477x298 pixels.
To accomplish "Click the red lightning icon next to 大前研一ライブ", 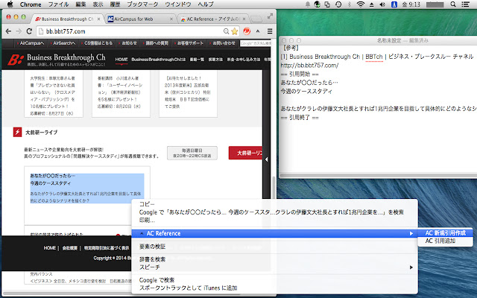I will pos(17,133).
